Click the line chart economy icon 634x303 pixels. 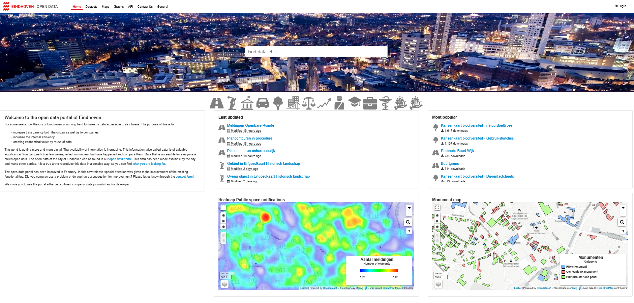[x=324, y=103]
